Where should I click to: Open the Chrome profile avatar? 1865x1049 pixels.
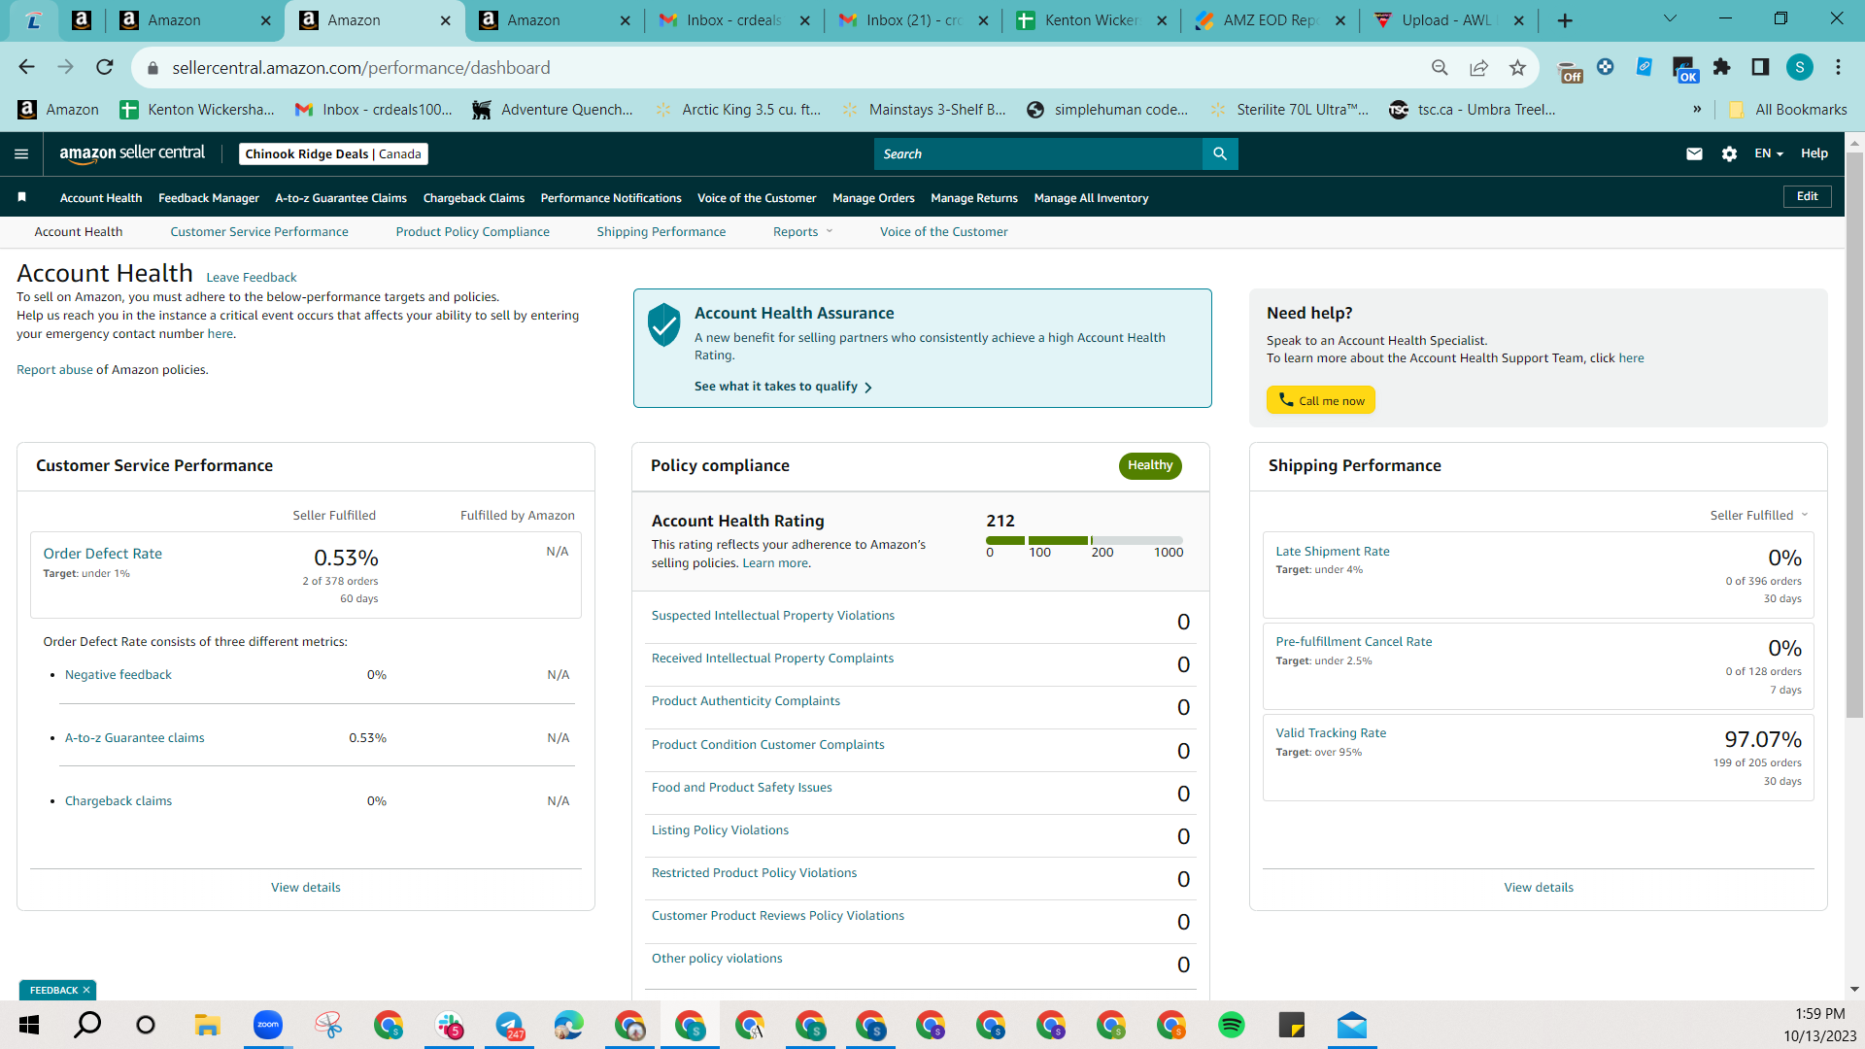tap(1800, 67)
